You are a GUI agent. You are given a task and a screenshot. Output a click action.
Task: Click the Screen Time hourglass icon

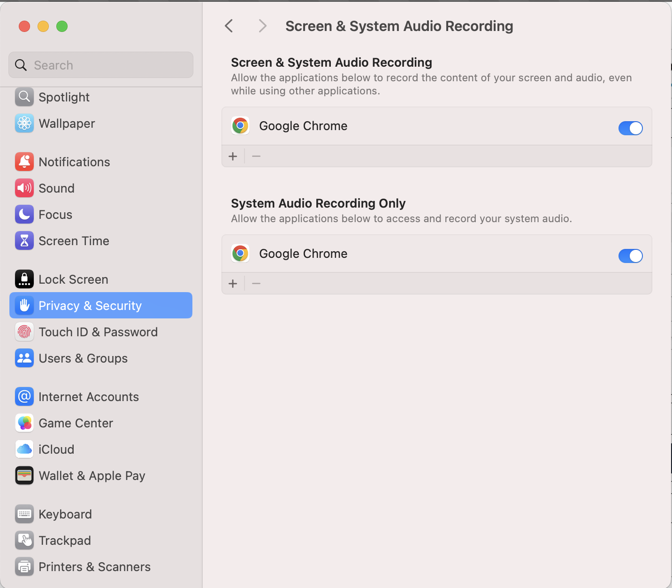[x=24, y=241]
